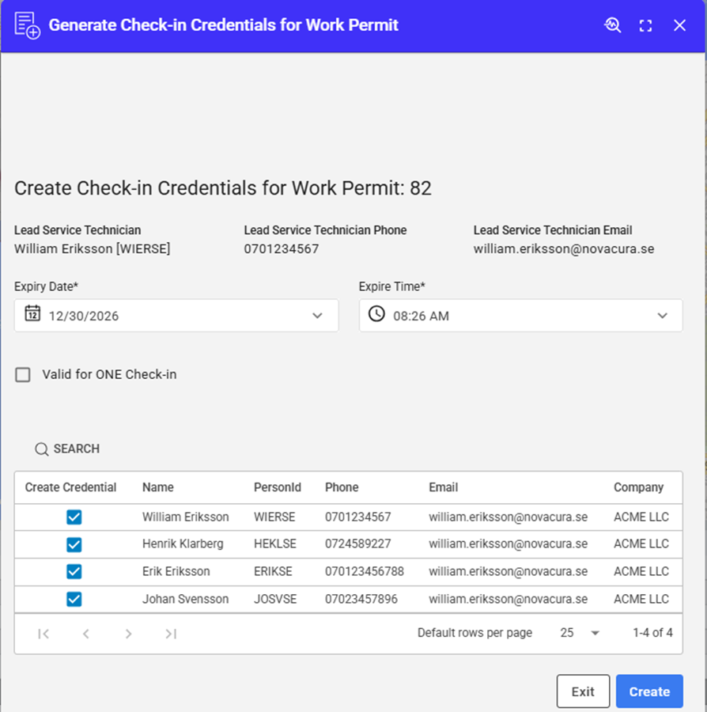Click the clock icon in Expire Time
This screenshot has width=707, height=712.
[377, 315]
